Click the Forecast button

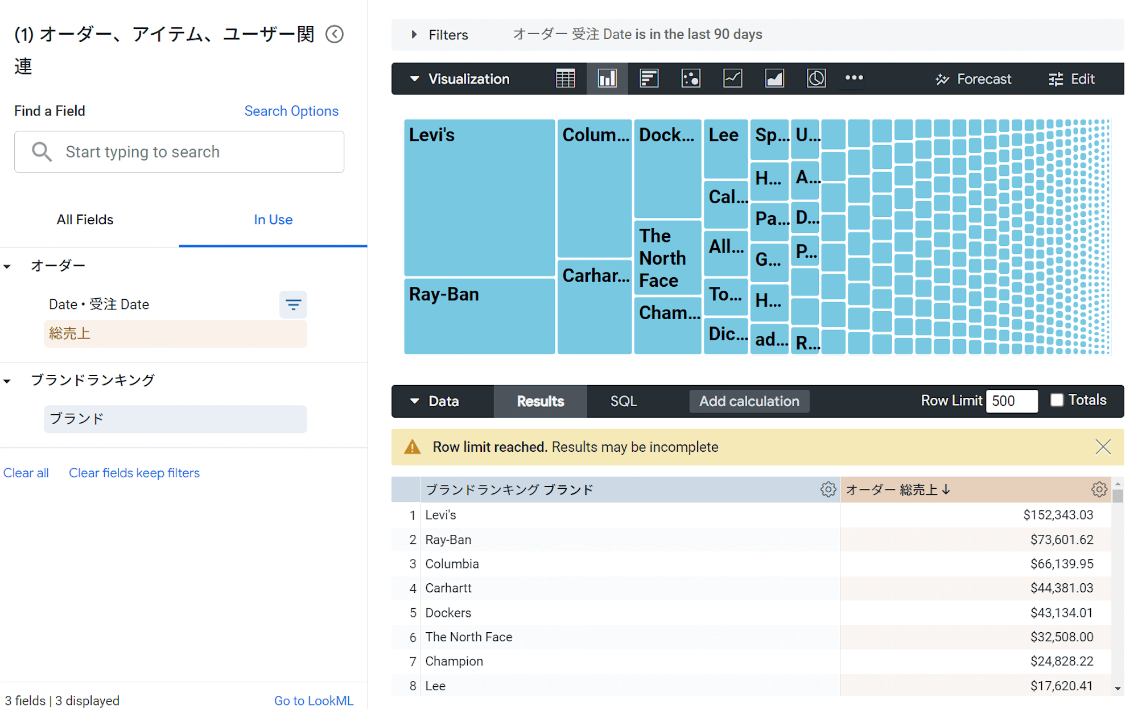973,79
